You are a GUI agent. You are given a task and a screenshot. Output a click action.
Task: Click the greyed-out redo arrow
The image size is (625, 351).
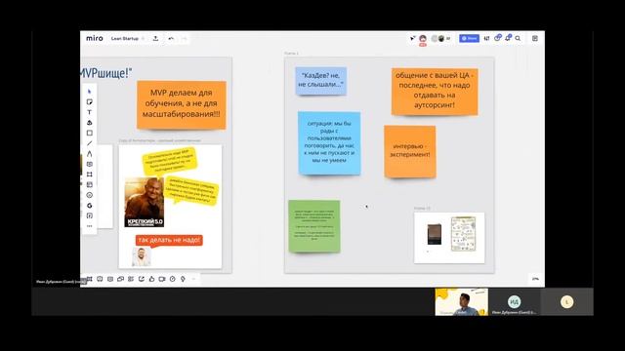click(x=185, y=39)
